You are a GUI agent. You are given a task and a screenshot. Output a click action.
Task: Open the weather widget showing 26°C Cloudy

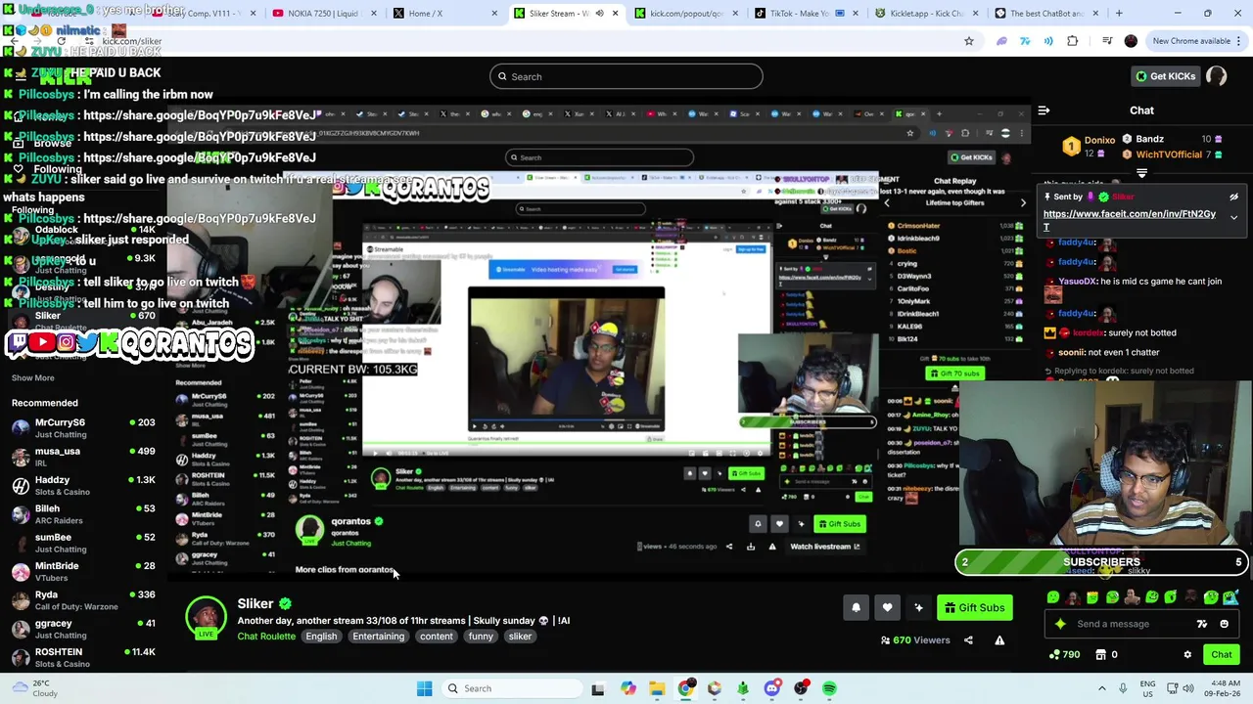tap(33, 688)
